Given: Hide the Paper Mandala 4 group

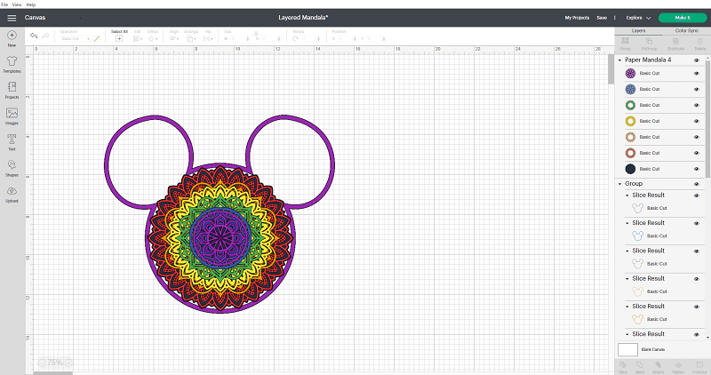Looking at the screenshot, I should tap(697, 60).
